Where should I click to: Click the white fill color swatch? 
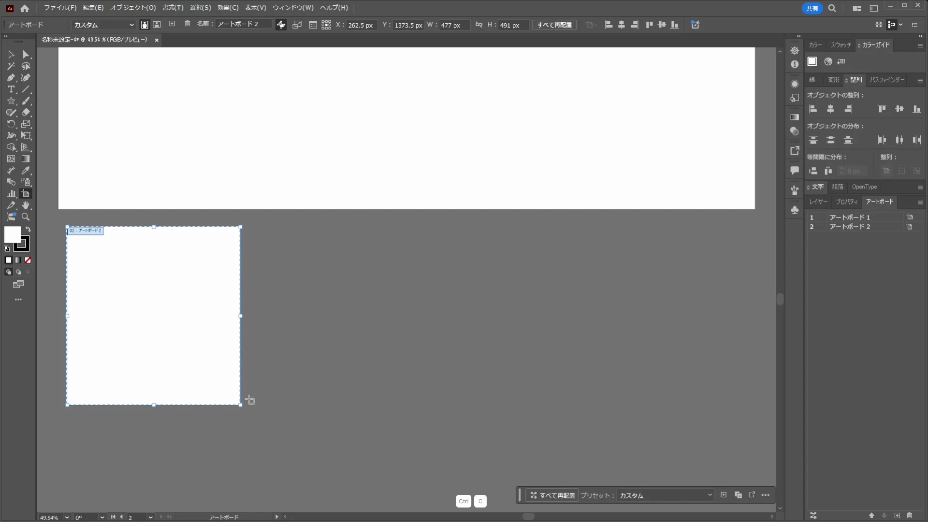point(12,234)
